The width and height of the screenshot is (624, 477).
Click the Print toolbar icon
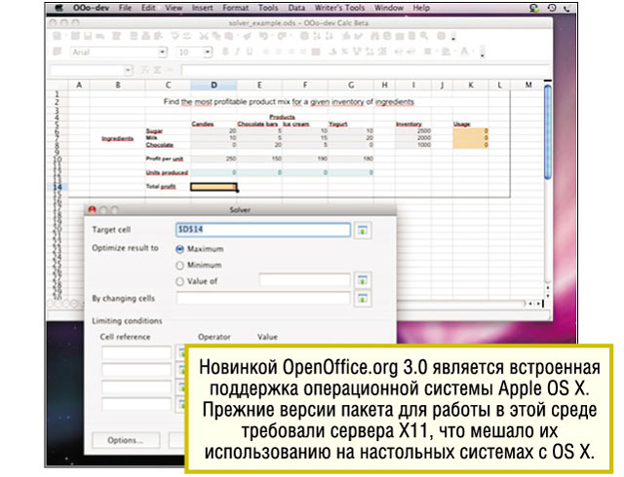146,36
